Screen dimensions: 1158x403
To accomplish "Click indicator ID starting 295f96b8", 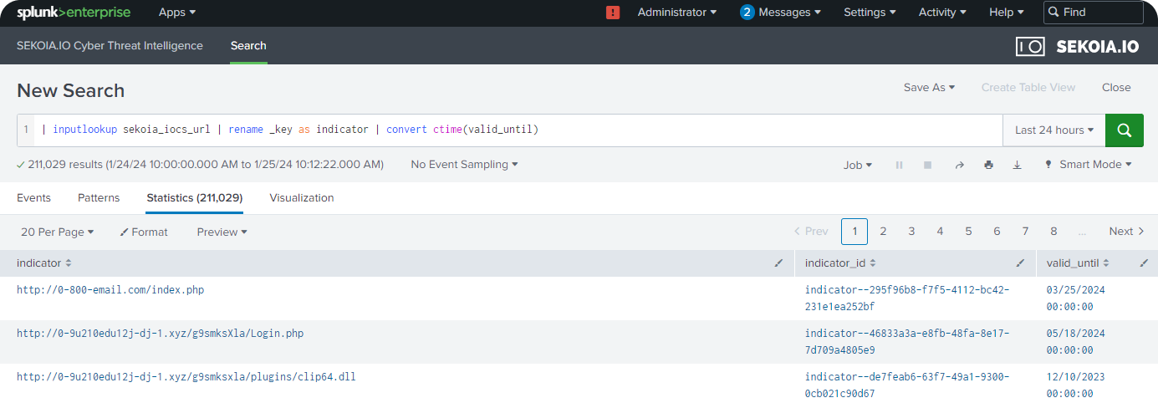I will pos(907,298).
